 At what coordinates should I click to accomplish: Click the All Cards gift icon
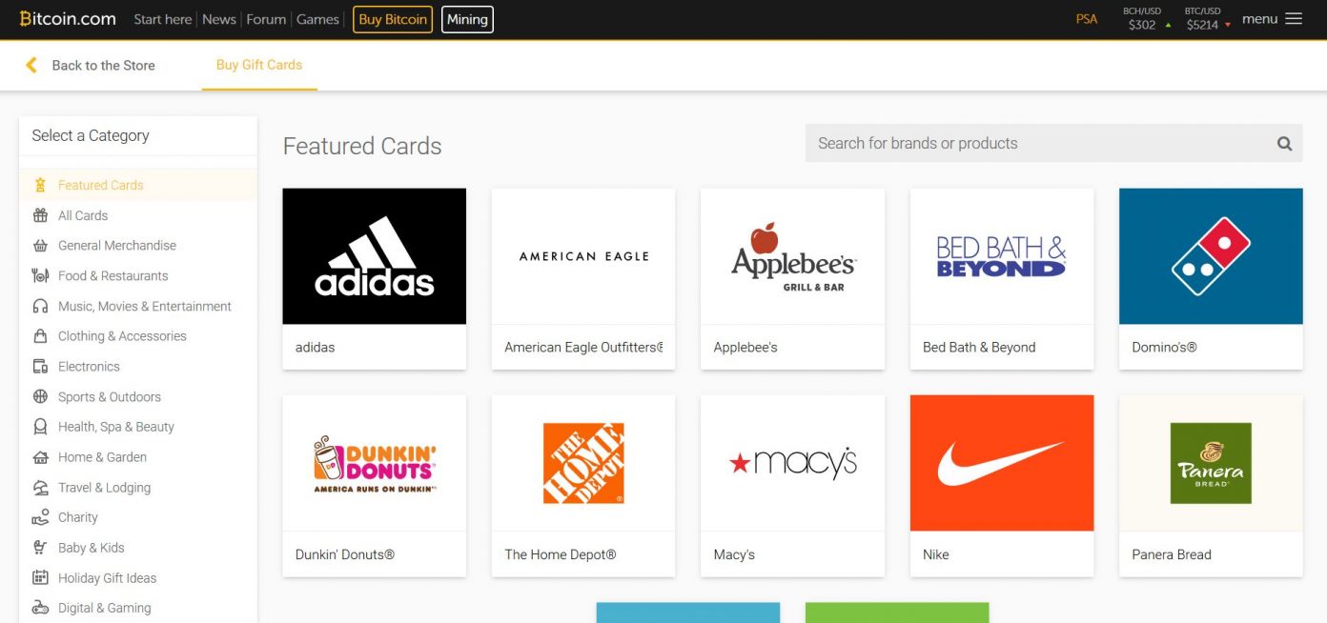coord(40,215)
